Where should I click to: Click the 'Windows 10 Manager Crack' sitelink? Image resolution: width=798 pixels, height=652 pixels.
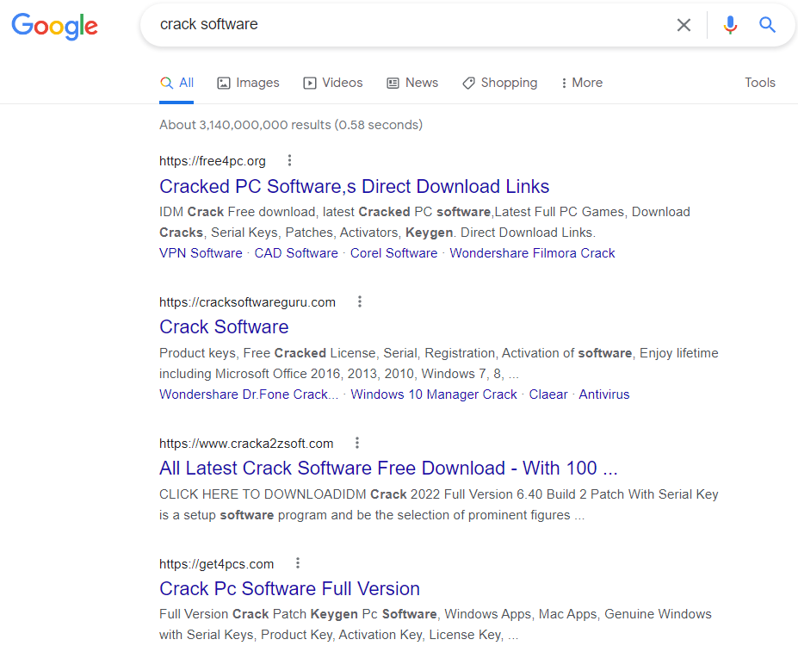pyautogui.click(x=433, y=394)
